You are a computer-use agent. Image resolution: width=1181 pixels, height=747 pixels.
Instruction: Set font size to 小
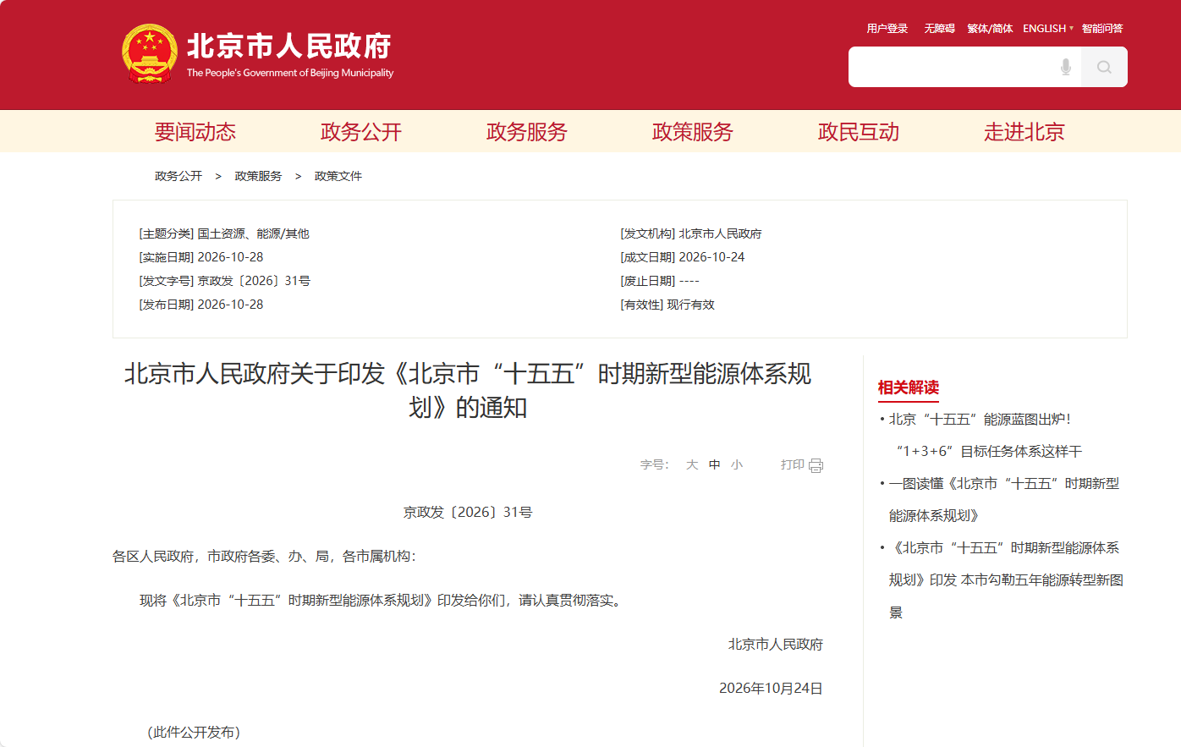(x=737, y=464)
